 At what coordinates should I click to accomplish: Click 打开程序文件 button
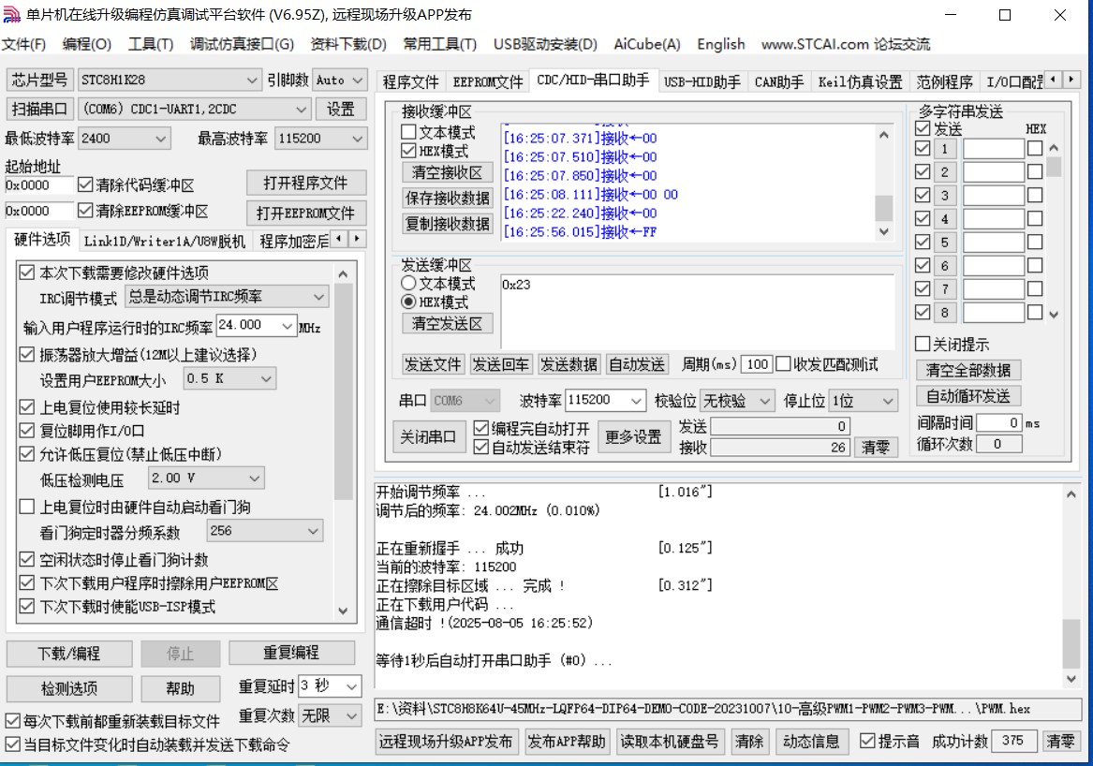point(305,184)
